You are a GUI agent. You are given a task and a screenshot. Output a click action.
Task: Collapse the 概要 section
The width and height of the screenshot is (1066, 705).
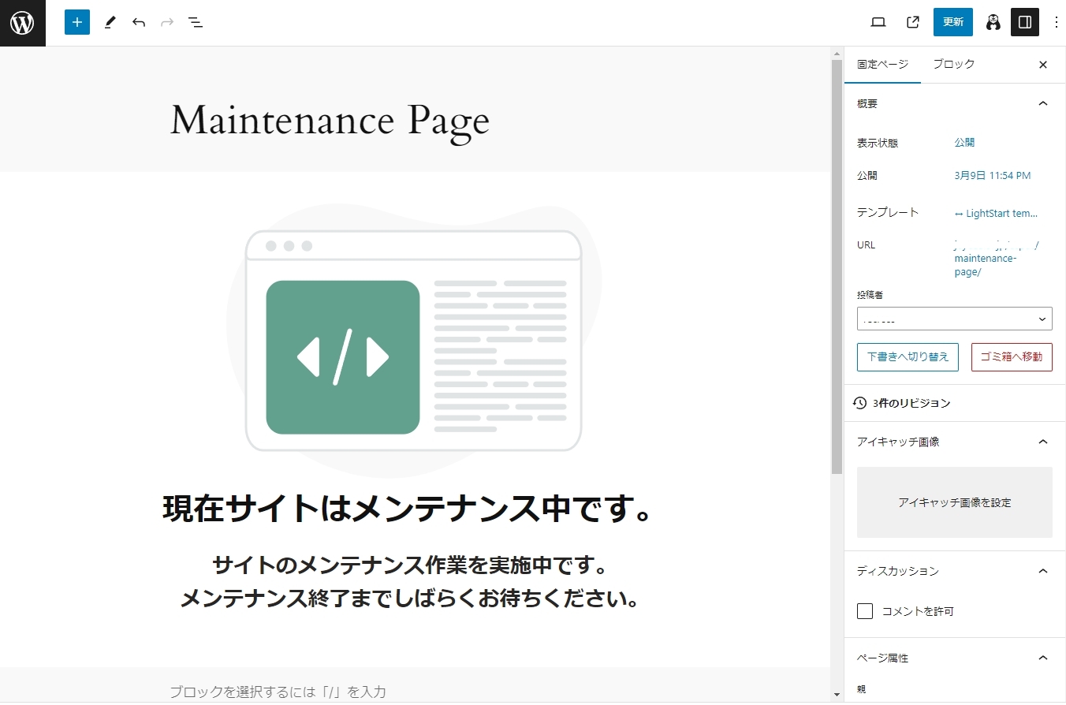[1042, 103]
